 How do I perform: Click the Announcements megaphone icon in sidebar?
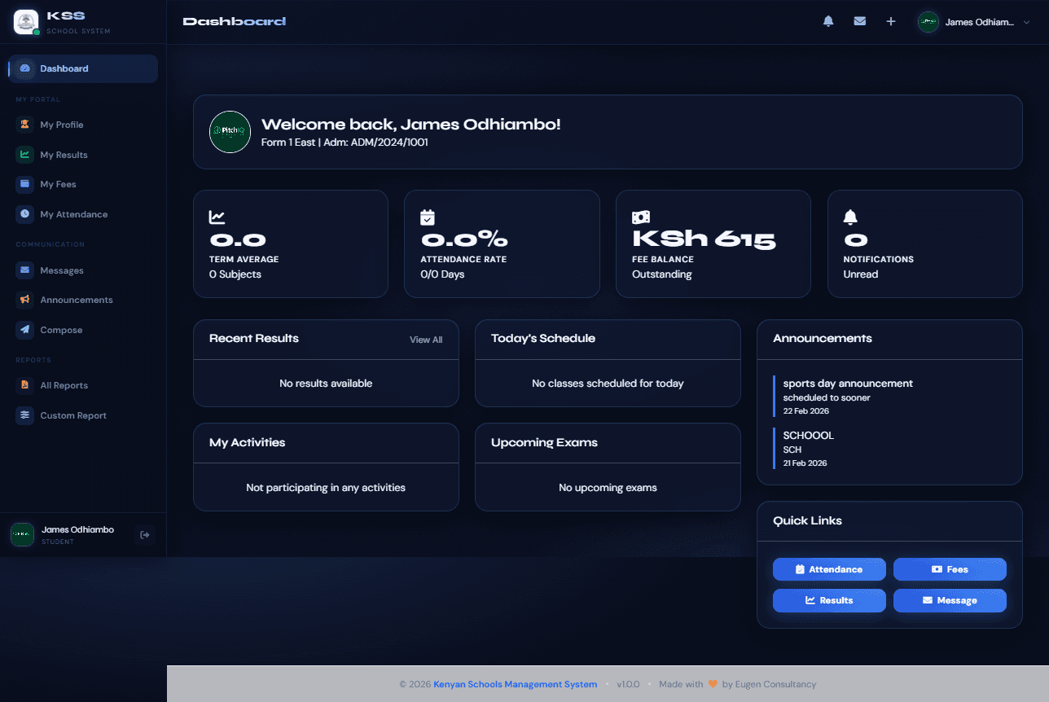point(25,300)
